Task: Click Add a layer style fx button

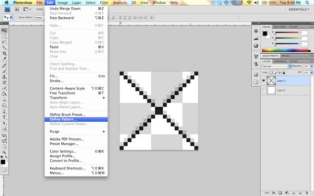Action: pyautogui.click(x=274, y=193)
